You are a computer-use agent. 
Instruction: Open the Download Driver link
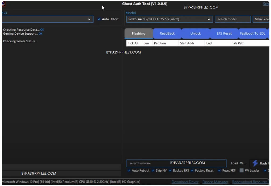coord(185,182)
